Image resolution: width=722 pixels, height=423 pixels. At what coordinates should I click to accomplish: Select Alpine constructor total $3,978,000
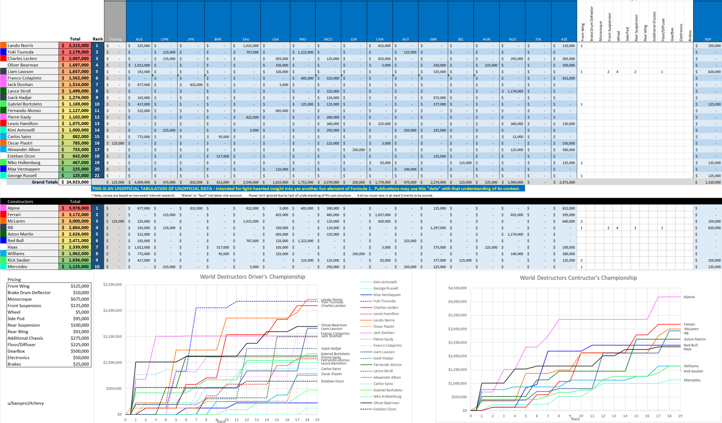[x=75, y=208]
